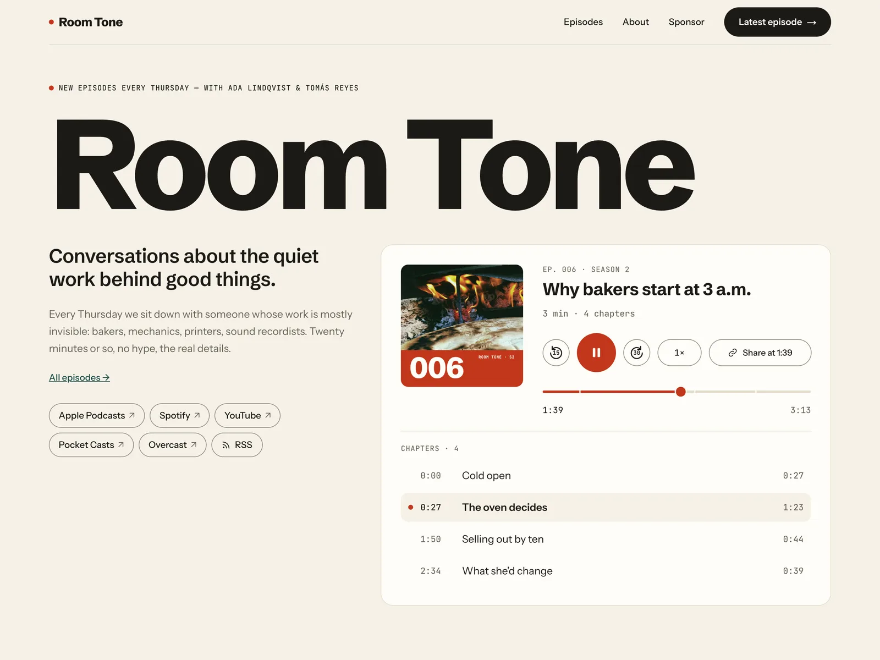Pause the episode with the red button
Screen dimensions: 880x660
point(596,353)
